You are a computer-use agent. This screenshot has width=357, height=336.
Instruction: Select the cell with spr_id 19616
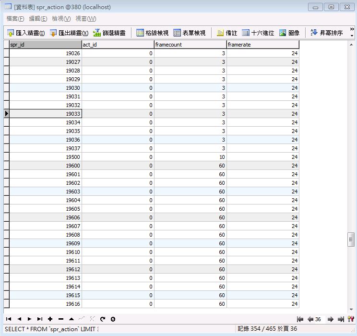point(46,304)
